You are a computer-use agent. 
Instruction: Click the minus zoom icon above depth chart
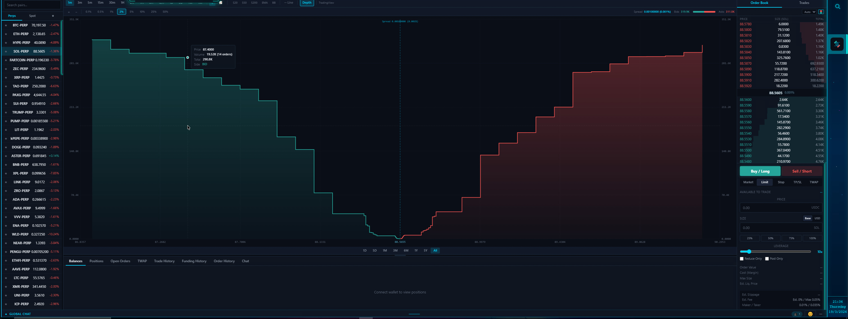tap(76, 12)
